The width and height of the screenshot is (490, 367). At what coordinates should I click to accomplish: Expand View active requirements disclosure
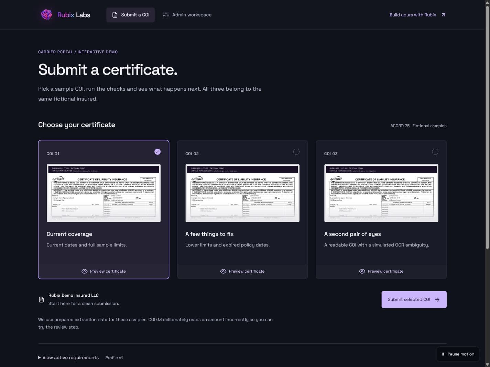[68, 357]
